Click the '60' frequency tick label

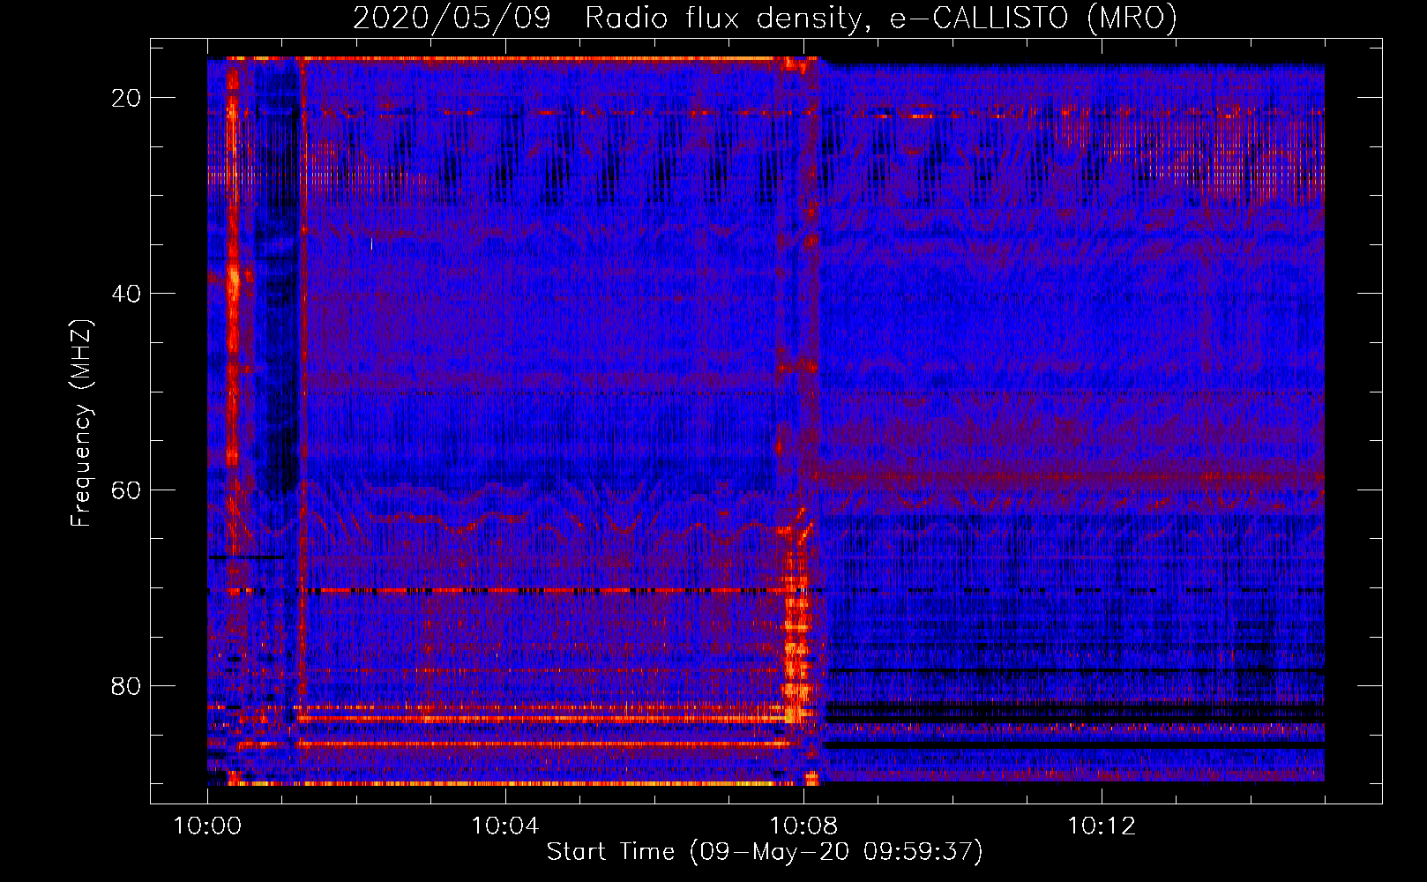[x=126, y=490]
